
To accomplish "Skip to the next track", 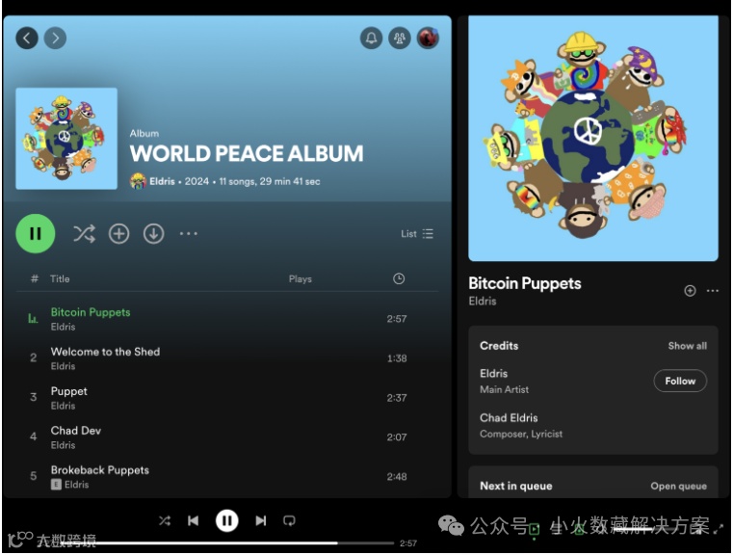I will (x=261, y=520).
